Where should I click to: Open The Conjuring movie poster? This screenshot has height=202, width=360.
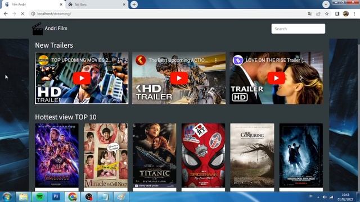(252, 155)
